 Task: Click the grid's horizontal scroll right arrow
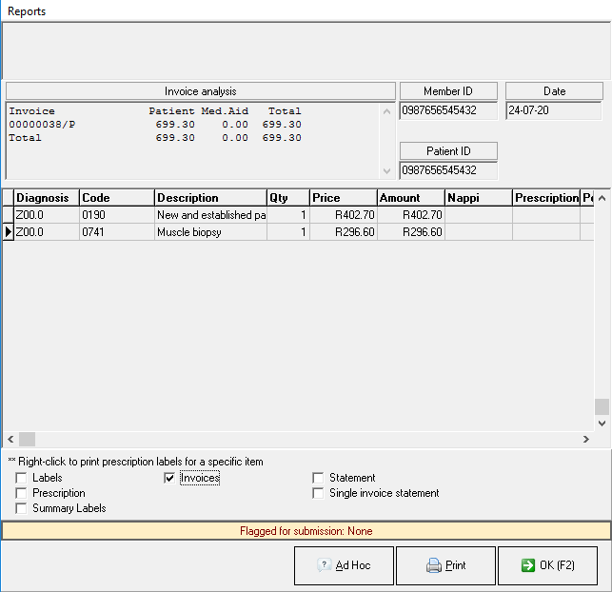(x=586, y=439)
